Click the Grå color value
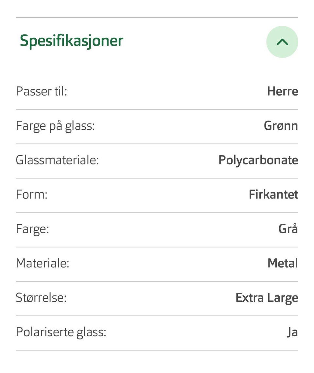Viewport: 314px width, 373px height. [288, 229]
